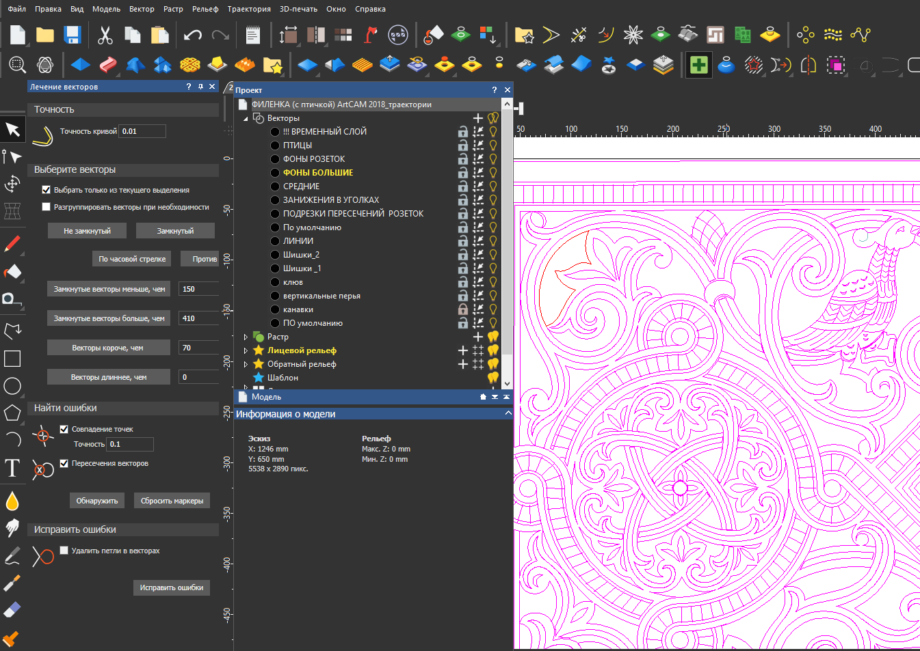Toggle visibility bulb for ПТИЦЫ layer

(x=492, y=146)
